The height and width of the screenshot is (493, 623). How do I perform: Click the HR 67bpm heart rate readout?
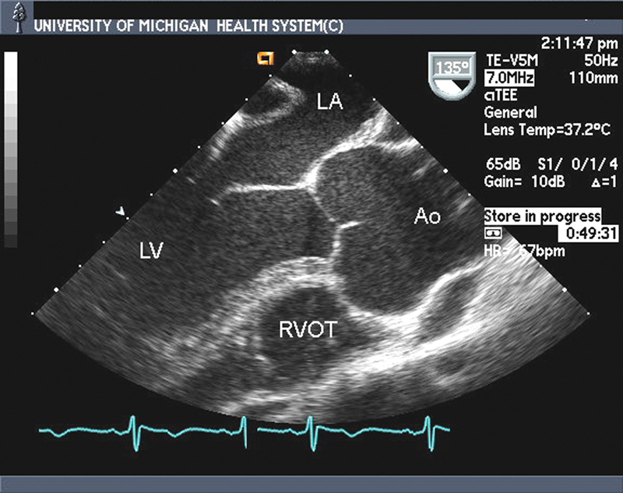point(524,251)
